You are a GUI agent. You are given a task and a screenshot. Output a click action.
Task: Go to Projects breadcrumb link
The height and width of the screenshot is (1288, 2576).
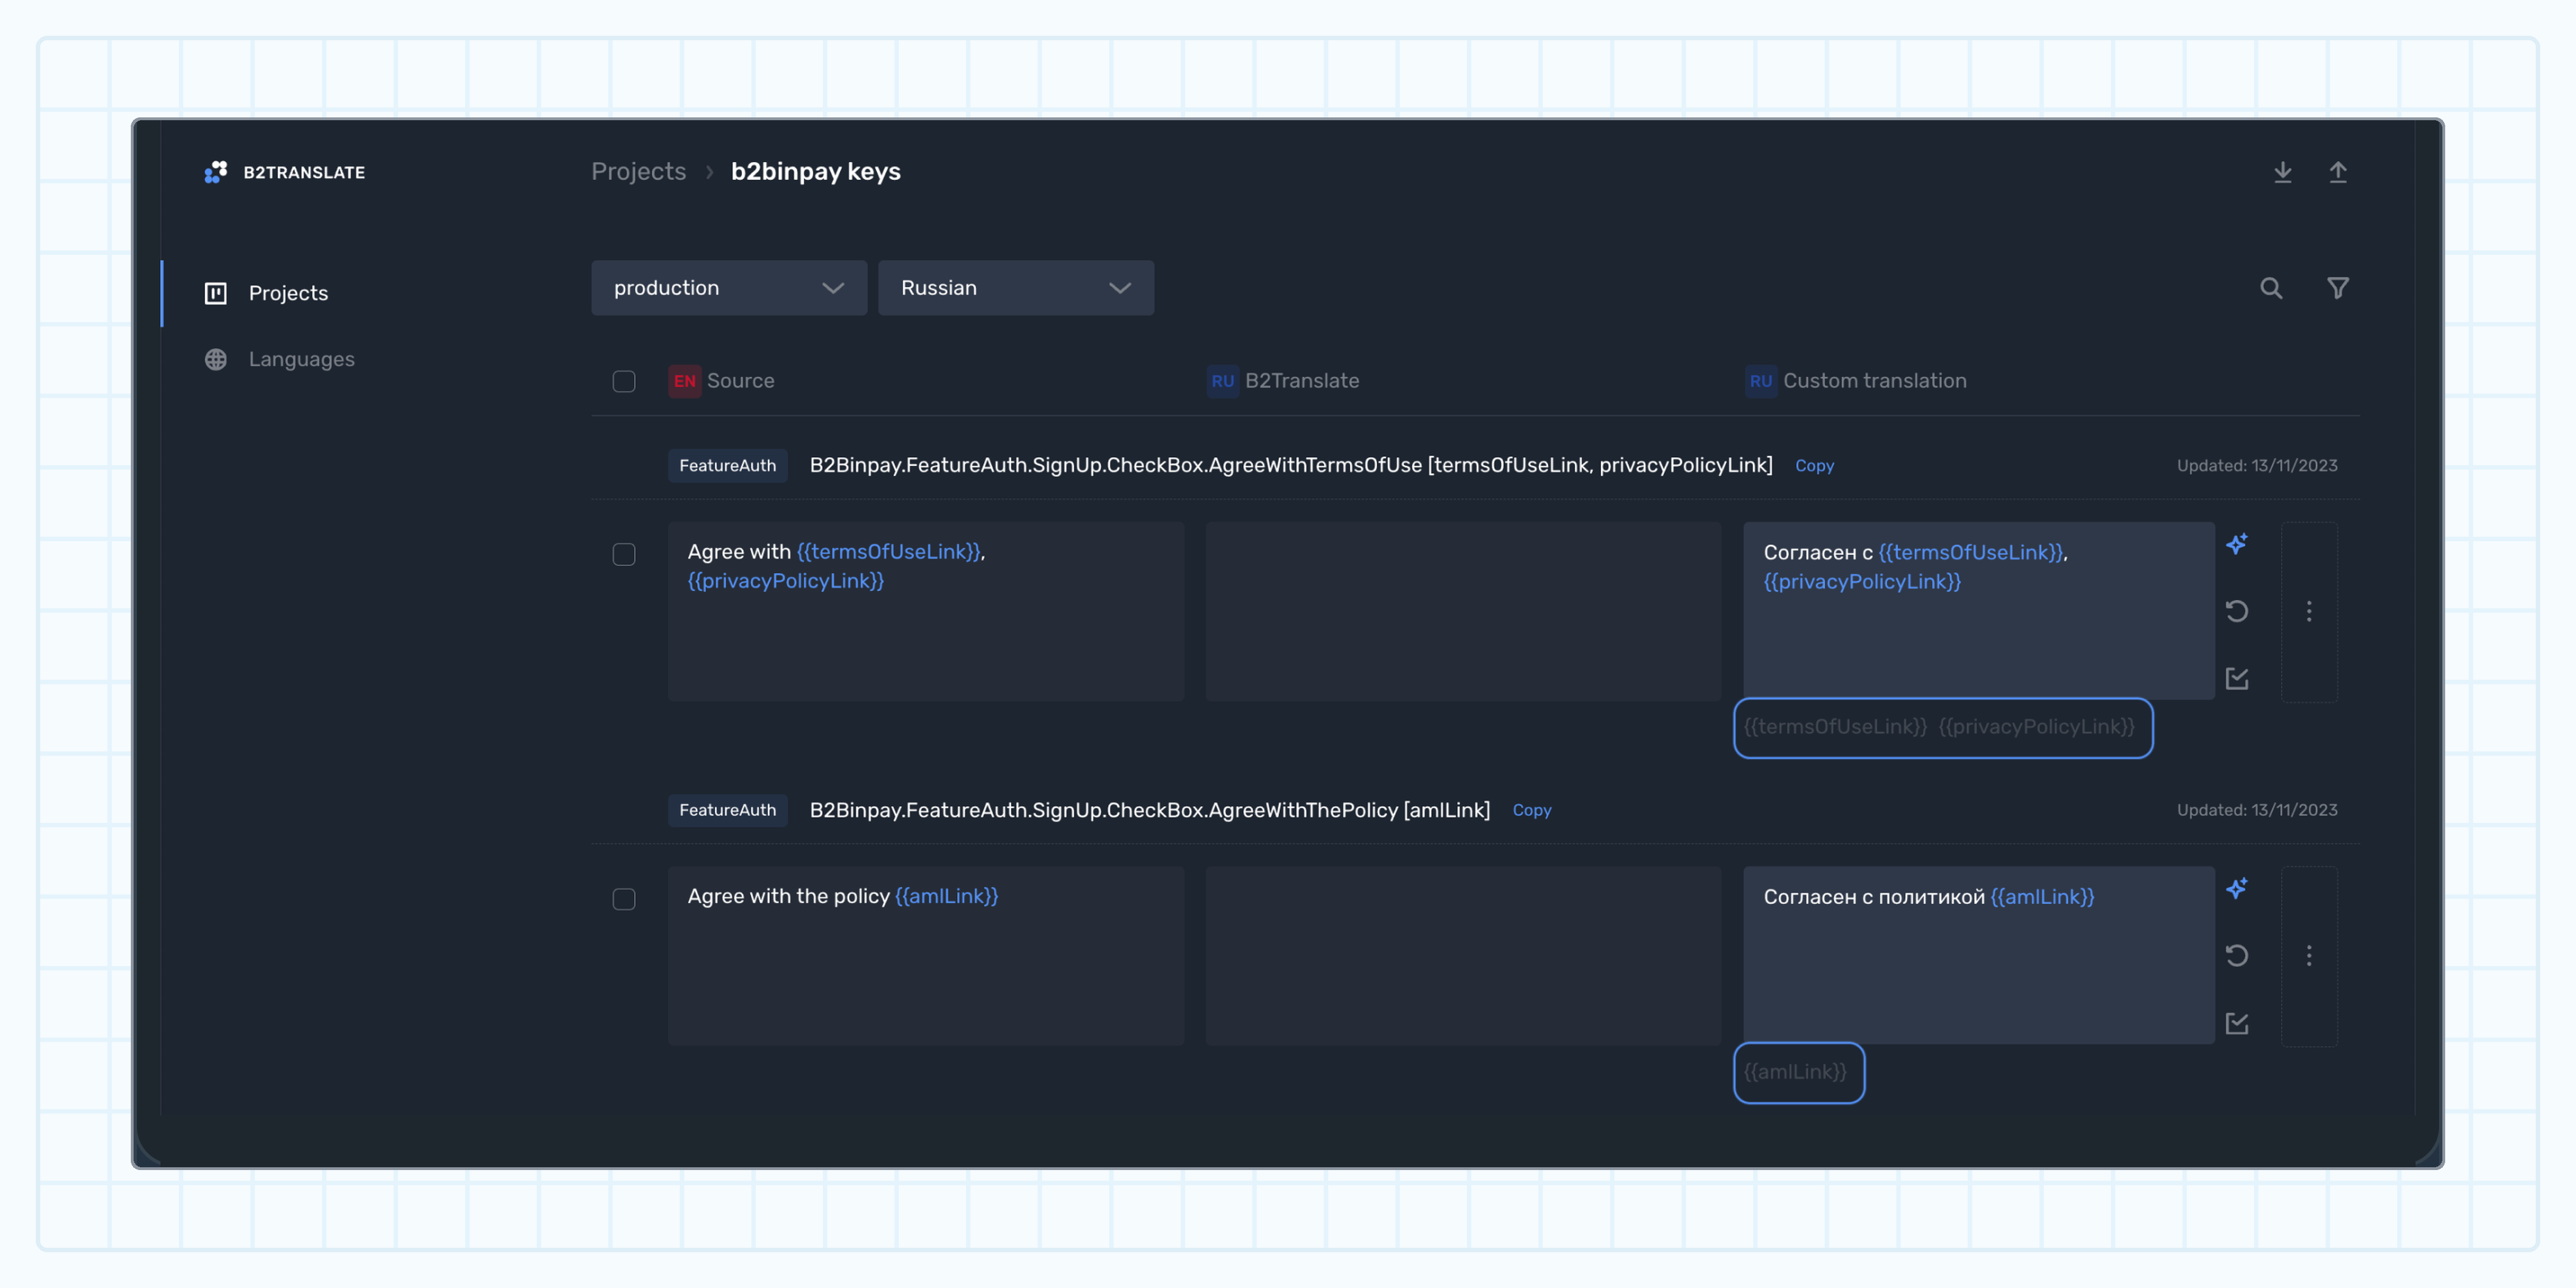(x=638, y=172)
